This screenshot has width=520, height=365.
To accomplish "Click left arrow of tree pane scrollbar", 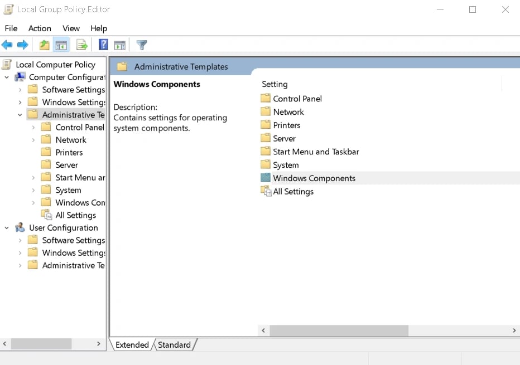I will 4,344.
